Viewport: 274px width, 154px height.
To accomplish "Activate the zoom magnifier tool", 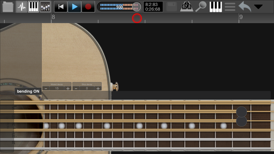I will 201,6.
